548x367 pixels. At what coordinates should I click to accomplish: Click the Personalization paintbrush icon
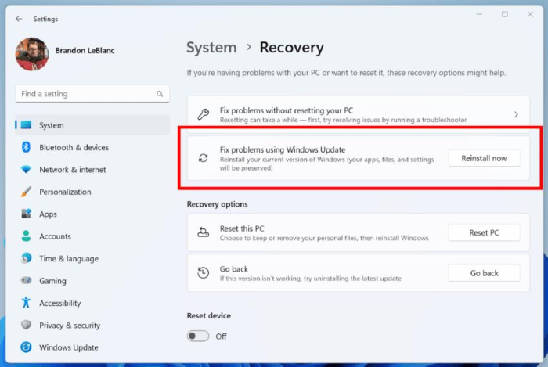coord(26,192)
